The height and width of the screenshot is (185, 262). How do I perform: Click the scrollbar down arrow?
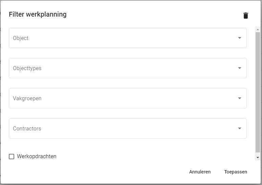click(258, 158)
